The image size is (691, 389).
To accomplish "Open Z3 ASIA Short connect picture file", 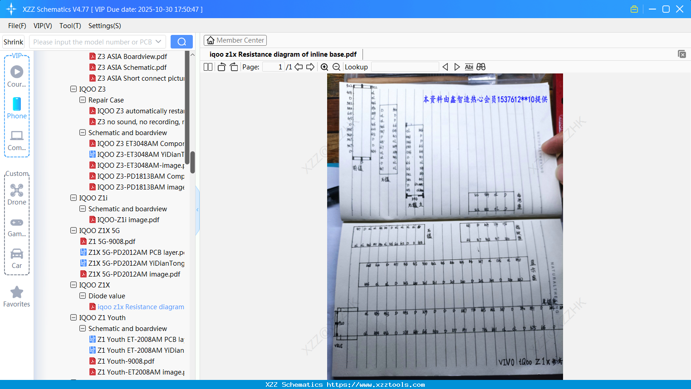I will (137, 78).
